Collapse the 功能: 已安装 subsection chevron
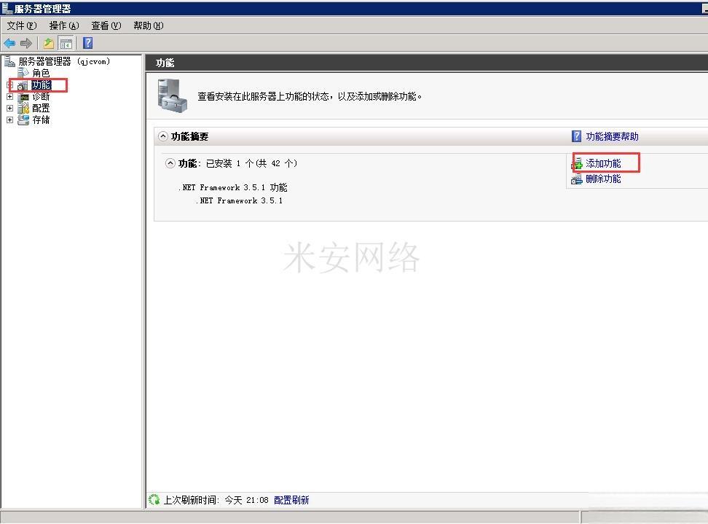Screen dimensions: 708x524 170,163
